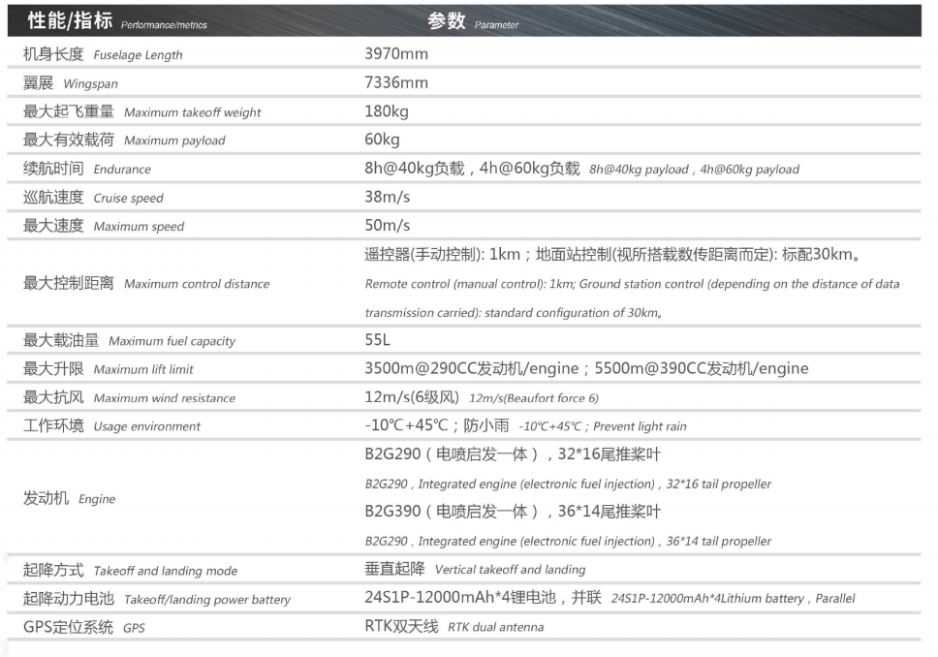Click the Cruise speed 38m/s value

click(x=381, y=197)
